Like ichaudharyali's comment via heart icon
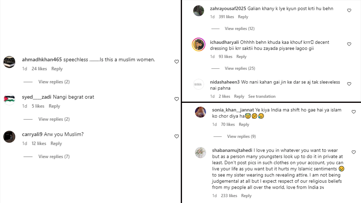This screenshot has width=361, height=203. [x=349, y=44]
